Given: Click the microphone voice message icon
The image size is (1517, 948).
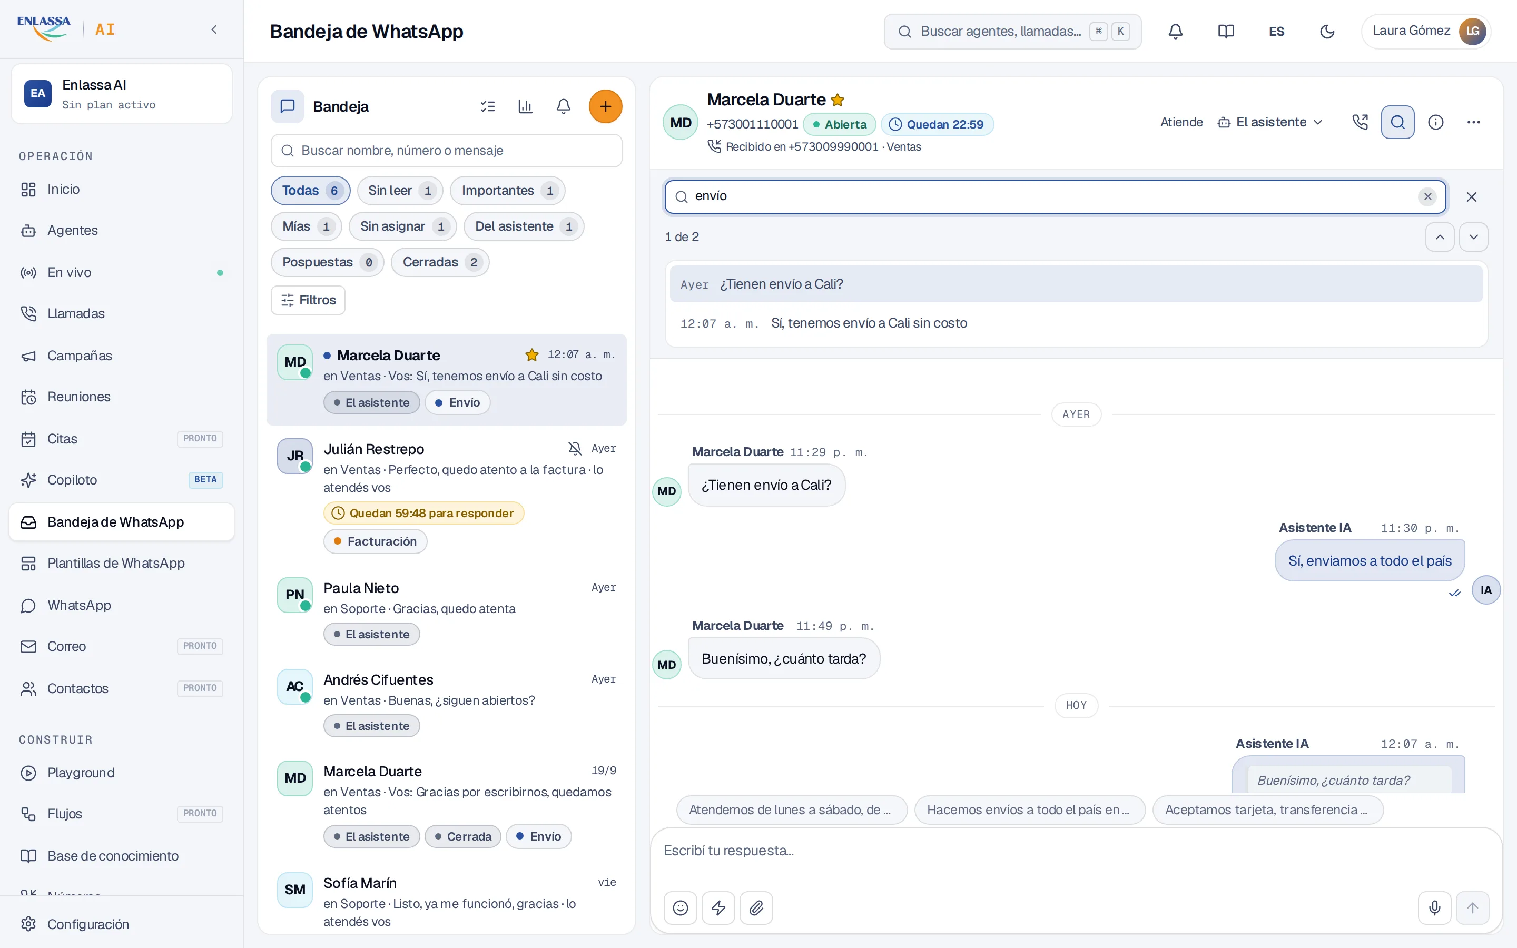Looking at the screenshot, I should point(1434,907).
